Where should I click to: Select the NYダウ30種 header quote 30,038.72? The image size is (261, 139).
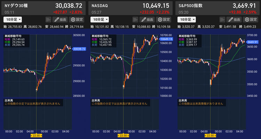[x=69, y=6]
